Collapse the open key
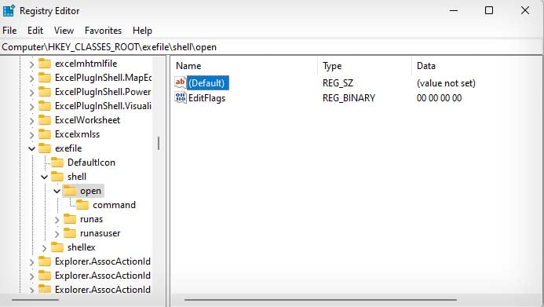544x307 pixels. [x=57, y=191]
